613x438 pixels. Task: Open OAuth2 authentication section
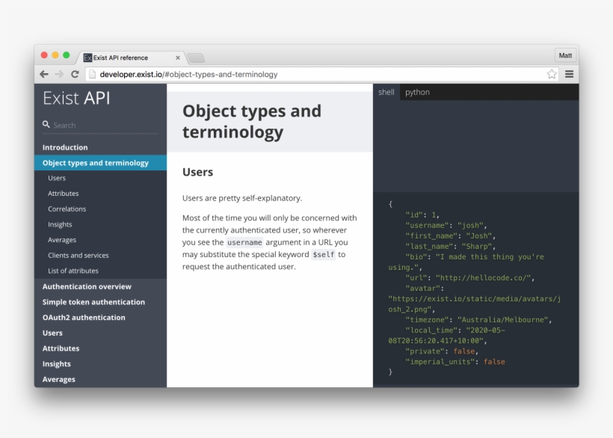(x=100, y=317)
